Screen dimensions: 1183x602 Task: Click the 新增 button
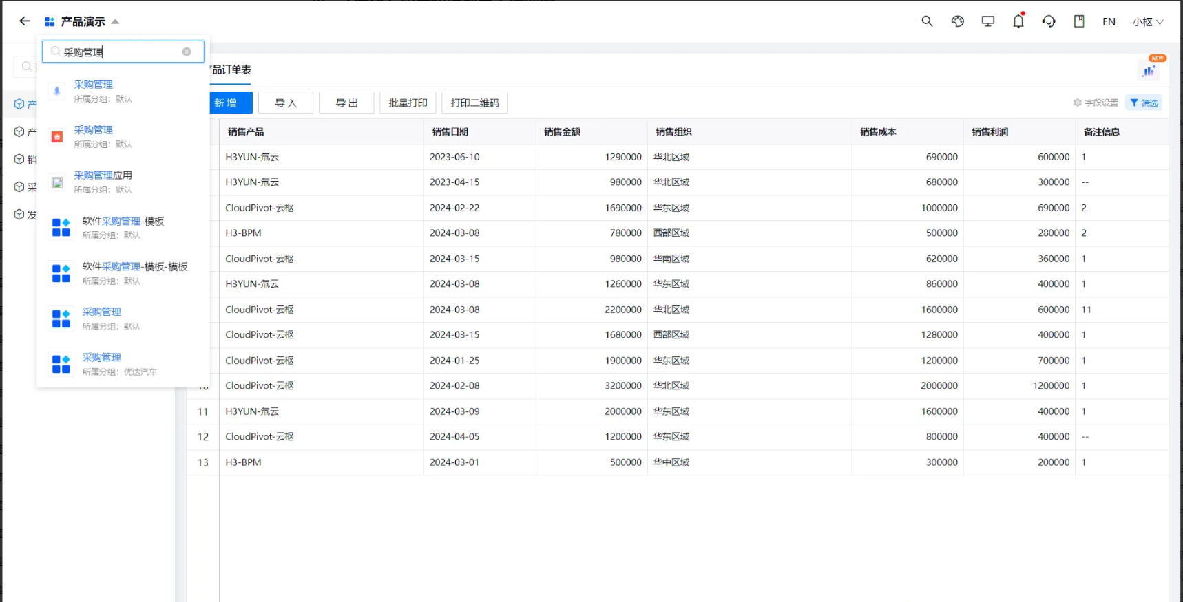point(230,103)
